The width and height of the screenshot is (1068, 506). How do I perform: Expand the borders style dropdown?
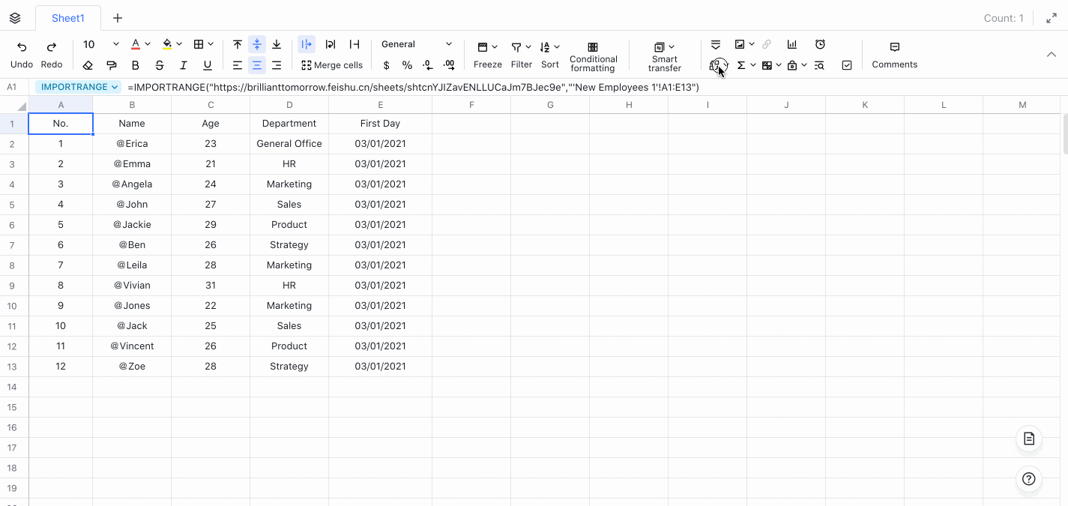pos(212,43)
